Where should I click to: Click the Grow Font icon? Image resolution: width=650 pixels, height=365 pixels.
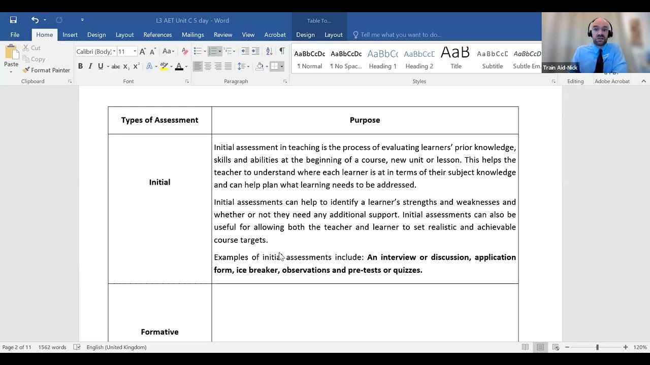143,51
